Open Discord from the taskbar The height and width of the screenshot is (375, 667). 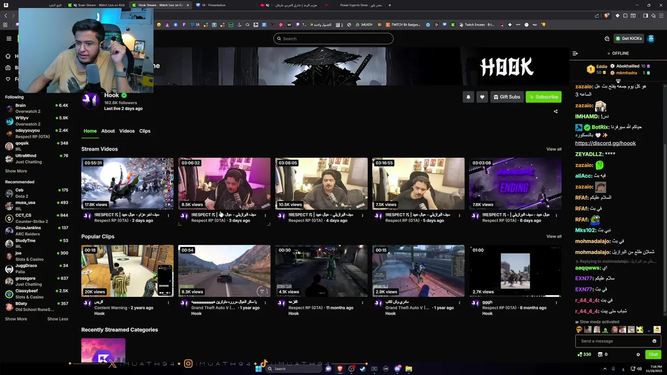pyautogui.click(x=397, y=369)
